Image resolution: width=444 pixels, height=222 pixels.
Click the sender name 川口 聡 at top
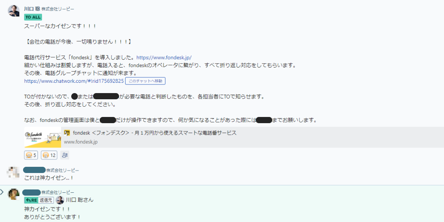pos(31,9)
